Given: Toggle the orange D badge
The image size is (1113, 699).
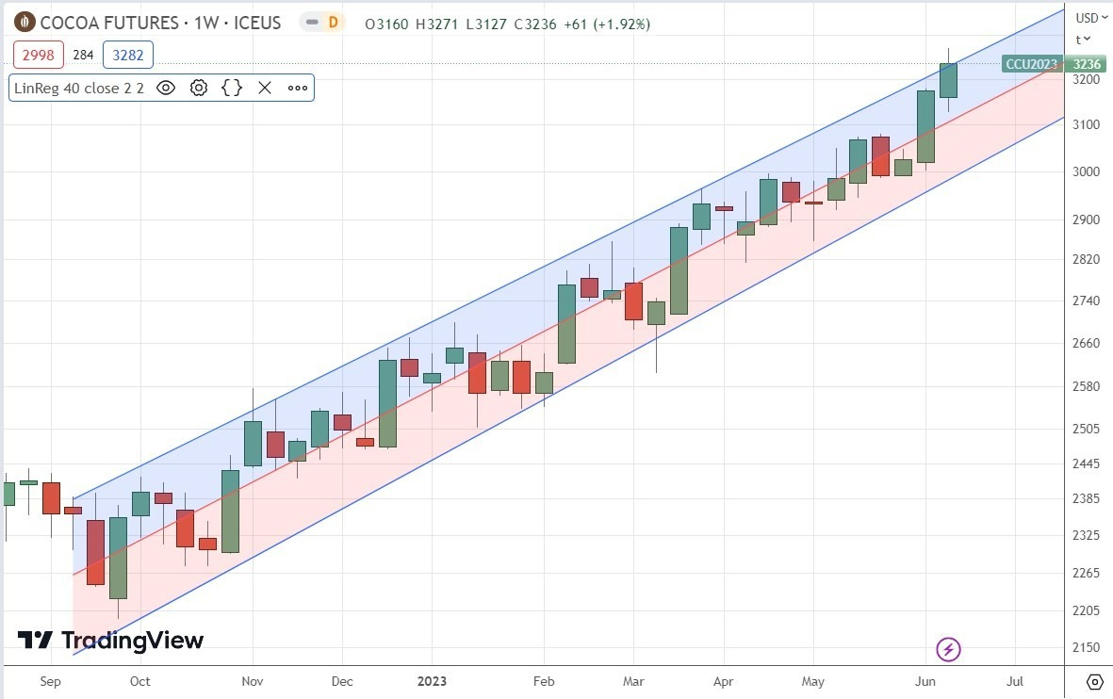Looking at the screenshot, I should click(332, 21).
